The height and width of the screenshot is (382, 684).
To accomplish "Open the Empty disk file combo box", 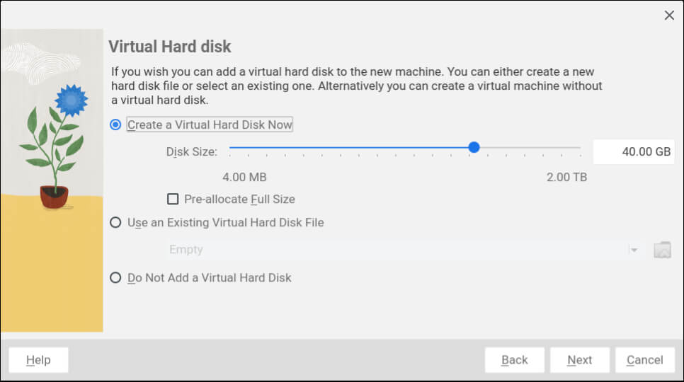I will (x=397, y=250).
